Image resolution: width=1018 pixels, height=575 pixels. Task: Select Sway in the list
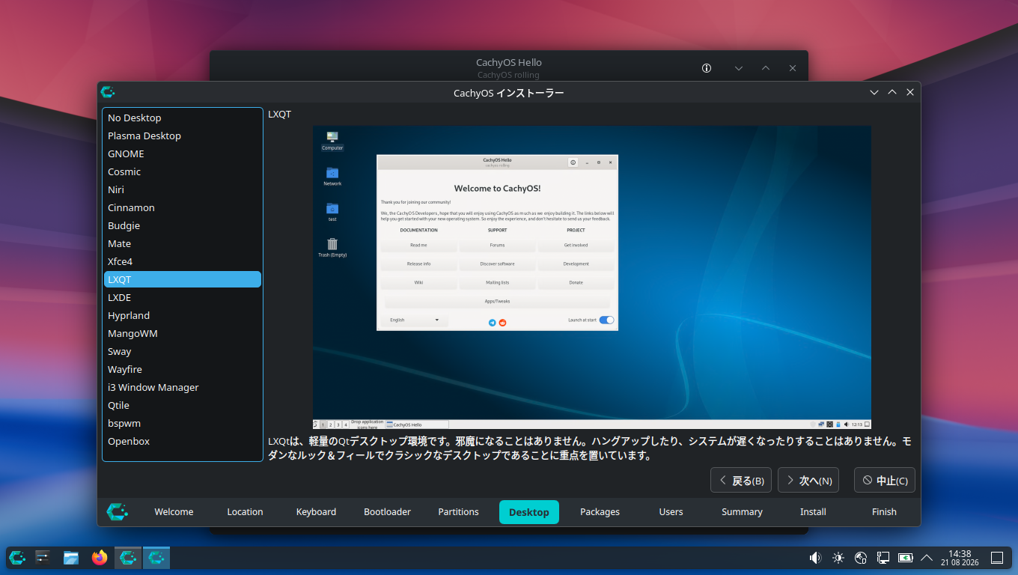(x=183, y=351)
